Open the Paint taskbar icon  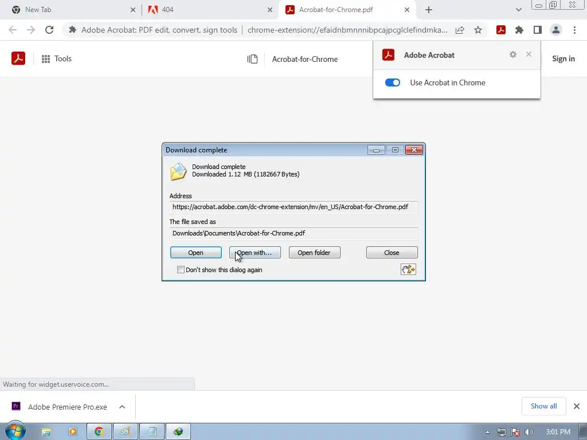126,432
